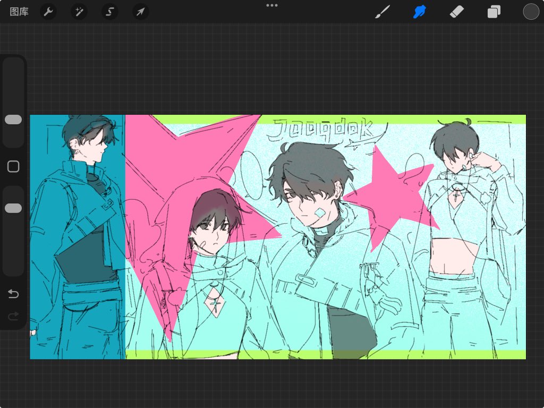Tap the three-dot multitasking indicator

pos(271,5)
